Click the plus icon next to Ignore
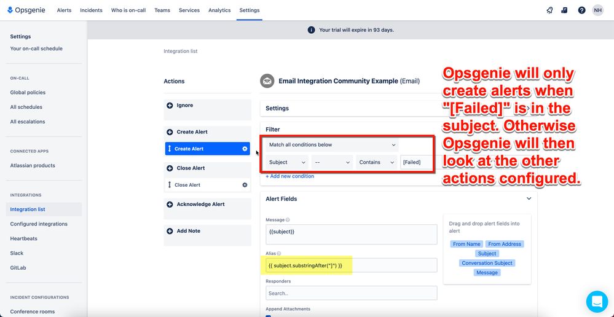 170,105
